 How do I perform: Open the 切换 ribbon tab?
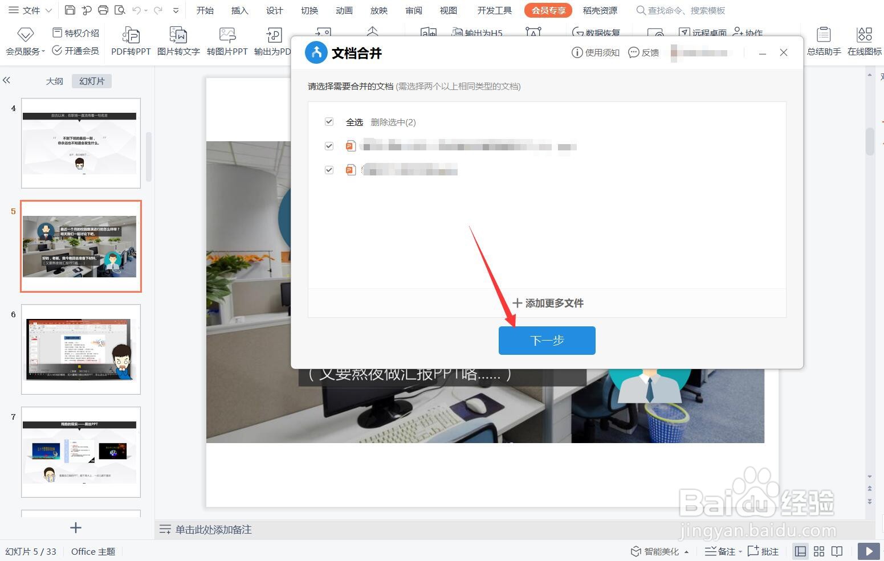309,10
